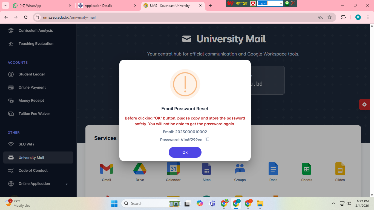Click the red settings gear button
374x210 pixels.
coord(364,104)
